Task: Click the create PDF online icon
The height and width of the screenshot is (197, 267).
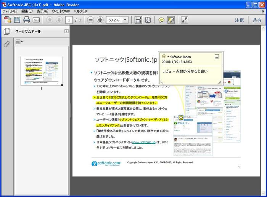Action: [8, 20]
